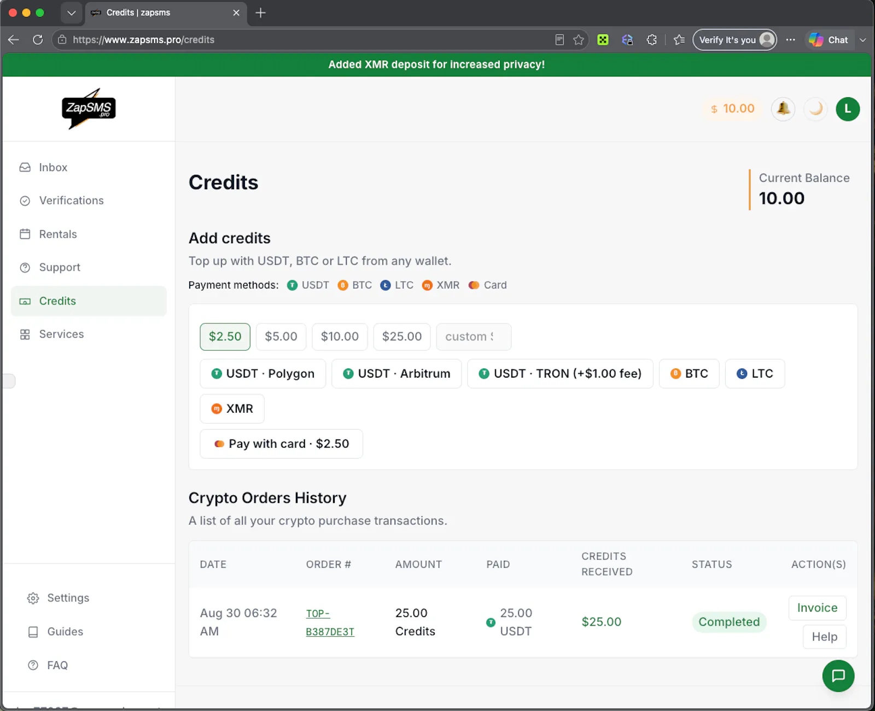Click the custom amount input field

[x=474, y=337]
